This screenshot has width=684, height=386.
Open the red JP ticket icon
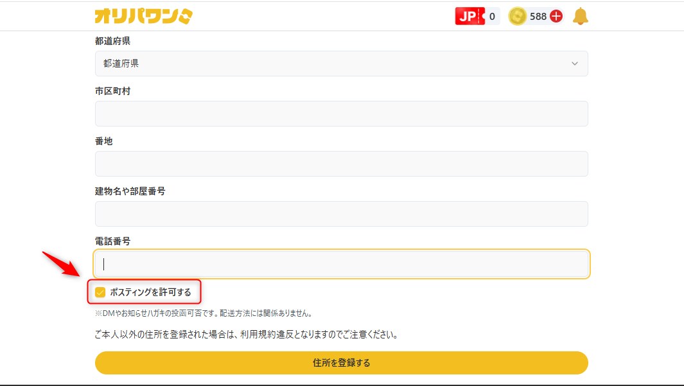pos(469,16)
